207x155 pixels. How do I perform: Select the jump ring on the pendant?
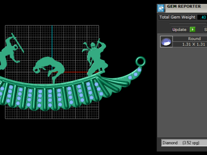[141, 62]
